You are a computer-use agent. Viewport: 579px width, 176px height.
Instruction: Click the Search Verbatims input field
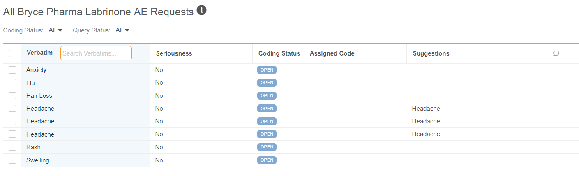pos(96,53)
